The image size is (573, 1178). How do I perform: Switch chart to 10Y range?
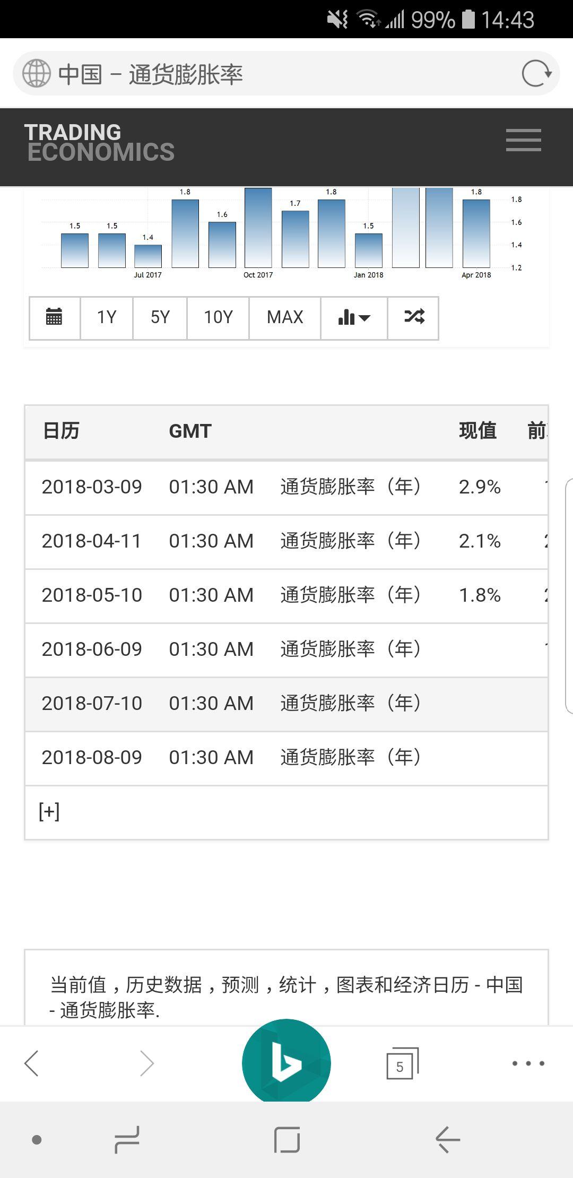click(x=218, y=317)
